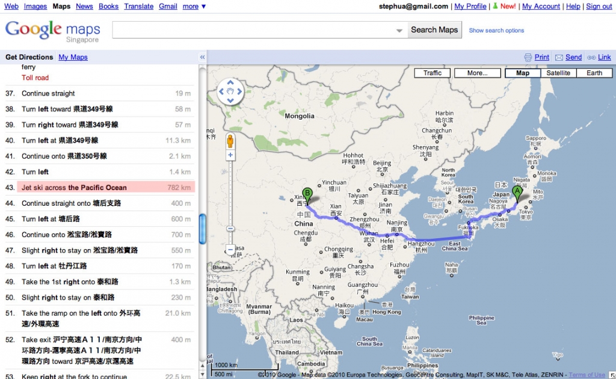Select step 44 Continue straight onto 塘后支路
Viewport: 616px width, 379px height.
(100, 203)
